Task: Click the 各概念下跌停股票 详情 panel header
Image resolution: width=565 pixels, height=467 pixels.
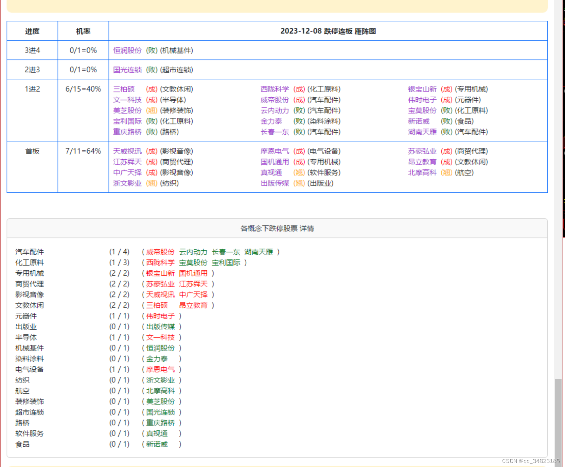Action: tap(277, 229)
